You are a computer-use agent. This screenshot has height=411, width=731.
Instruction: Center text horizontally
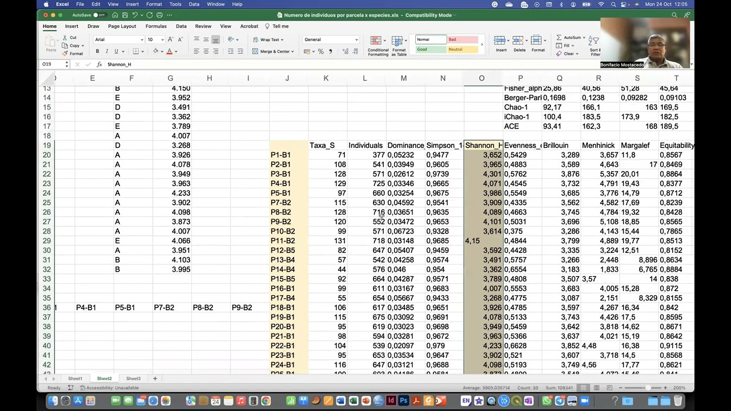206,51
